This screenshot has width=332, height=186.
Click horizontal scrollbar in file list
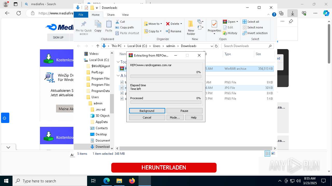(196, 149)
